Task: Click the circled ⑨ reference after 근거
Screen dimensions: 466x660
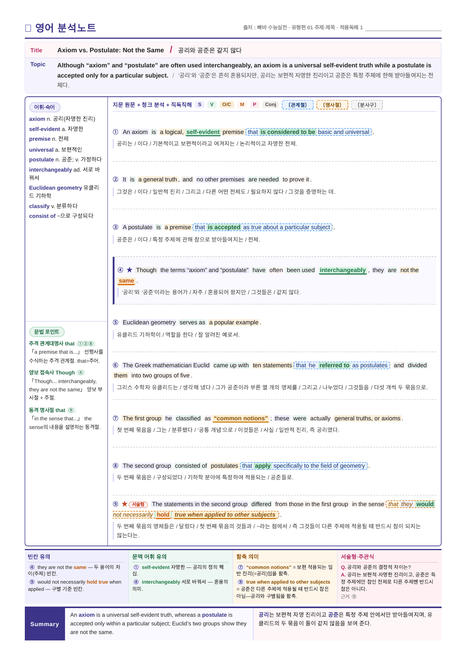Action: [354, 596]
